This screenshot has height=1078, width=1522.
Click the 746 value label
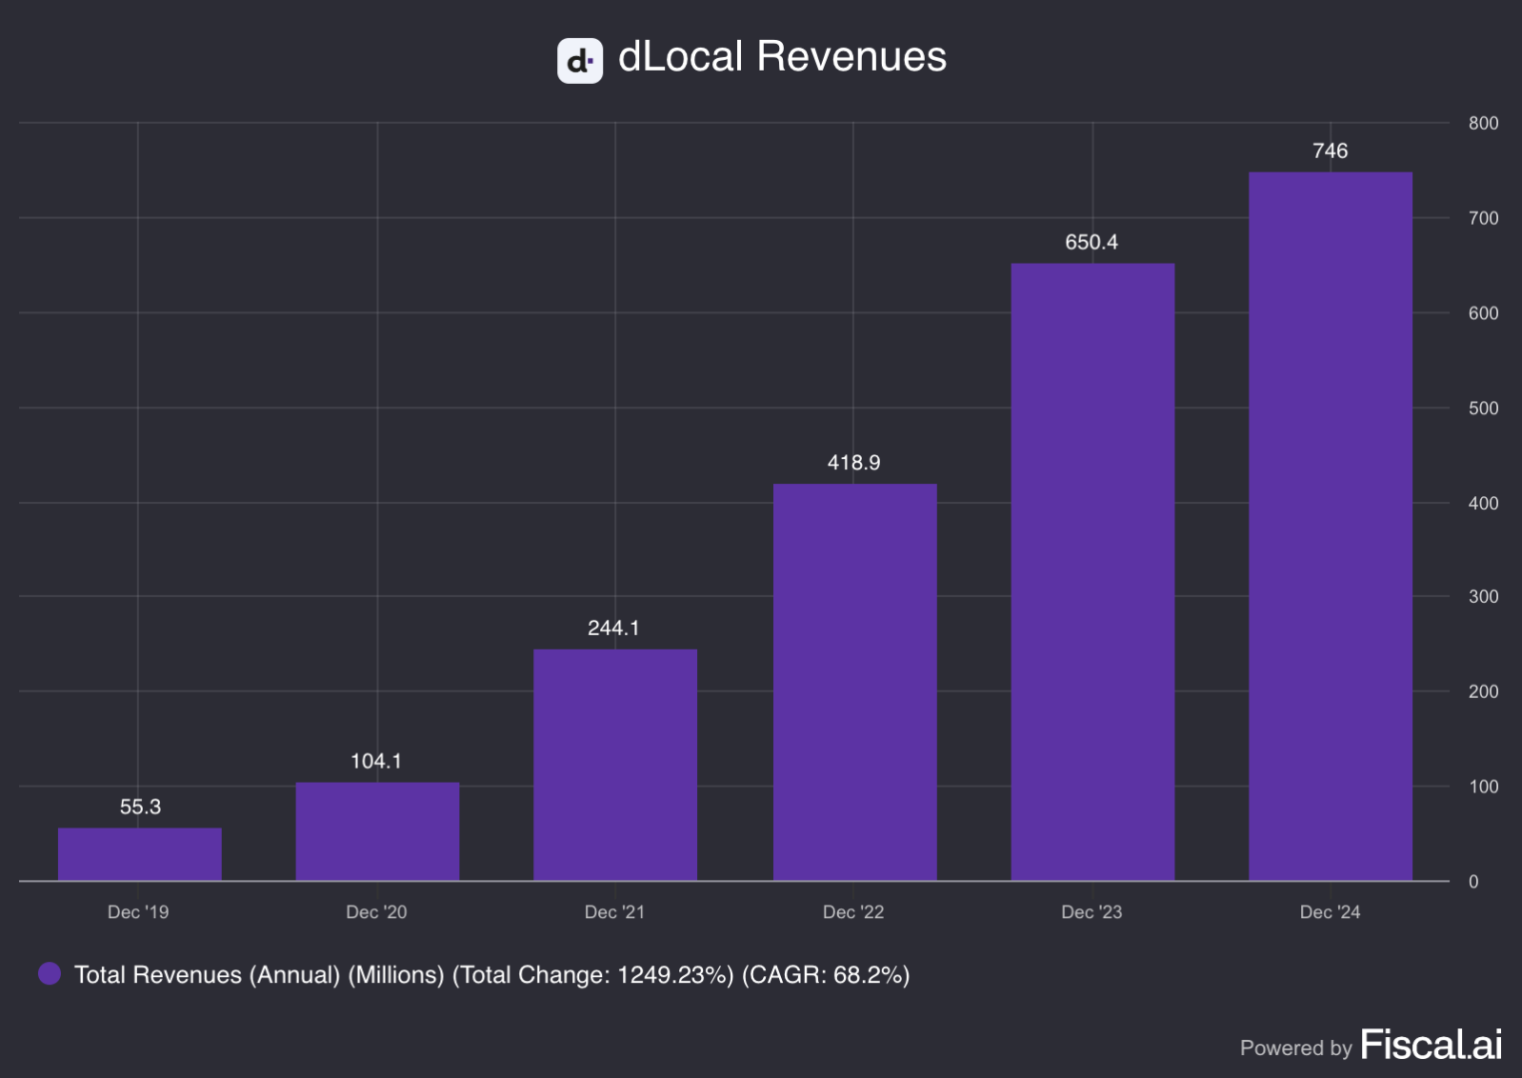coord(1330,151)
